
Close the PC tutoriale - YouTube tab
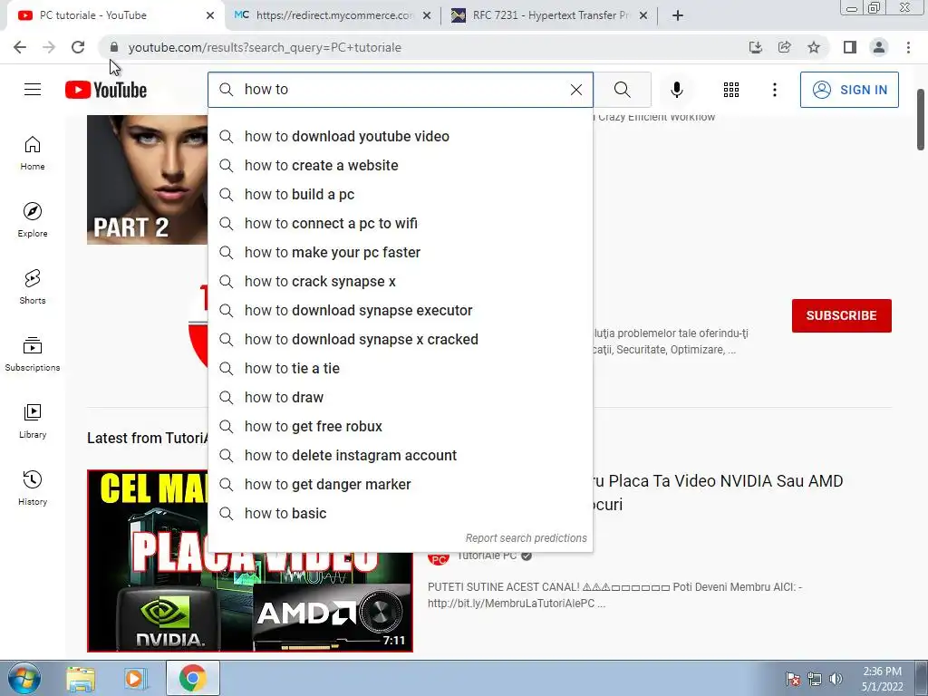point(210,15)
